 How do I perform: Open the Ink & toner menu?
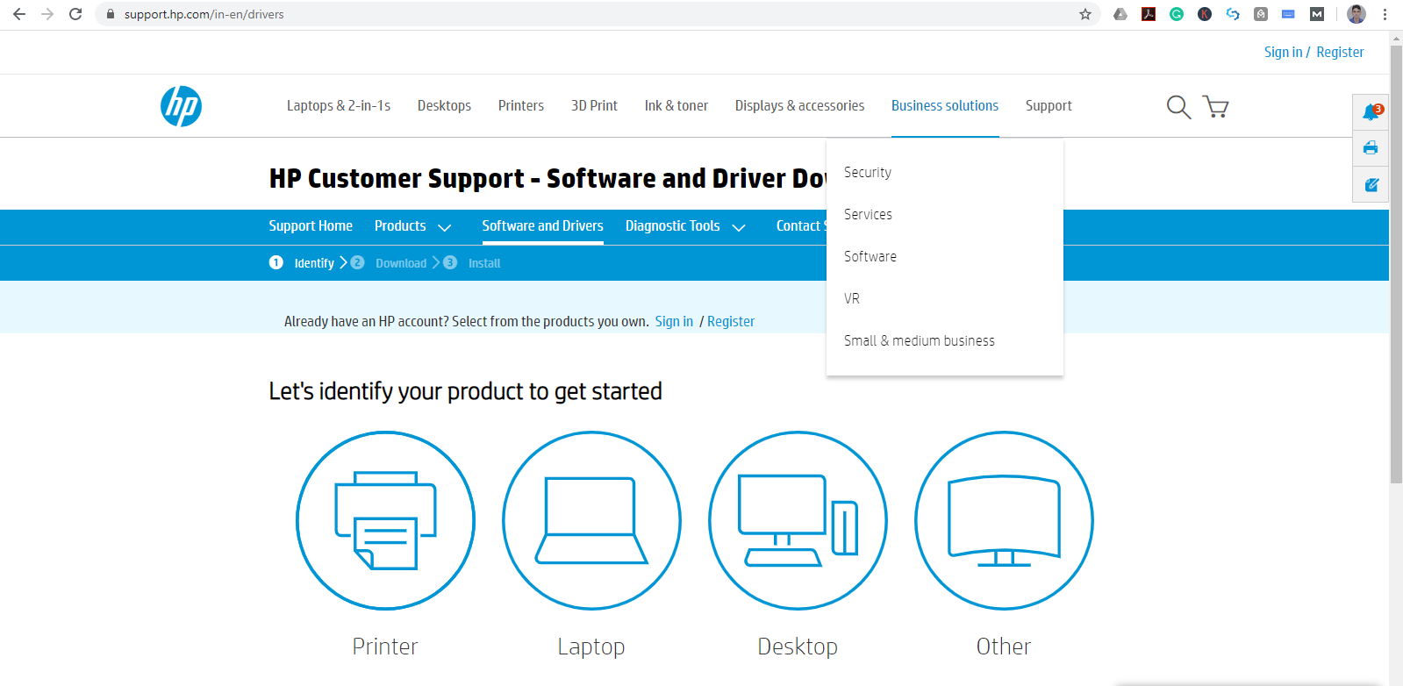coord(676,105)
